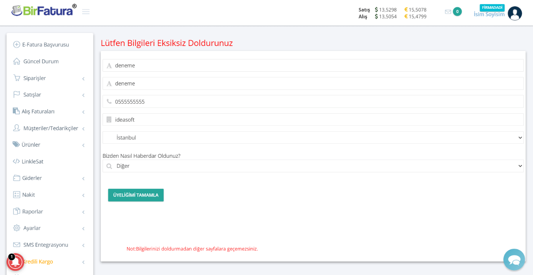Click the E-Fatura Başvurusu plus icon
Screen dimensions: 533x275
[17, 44]
